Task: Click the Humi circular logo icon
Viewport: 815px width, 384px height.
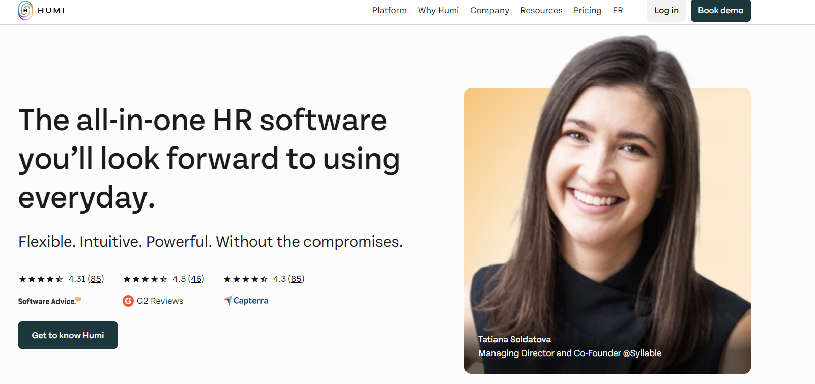Action: tap(25, 10)
